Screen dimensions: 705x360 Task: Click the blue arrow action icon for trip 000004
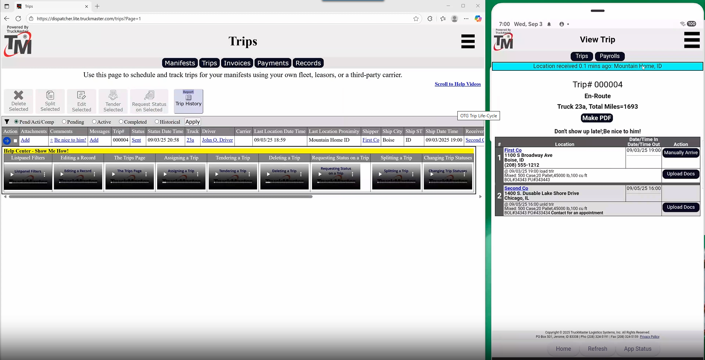pyautogui.click(x=7, y=140)
